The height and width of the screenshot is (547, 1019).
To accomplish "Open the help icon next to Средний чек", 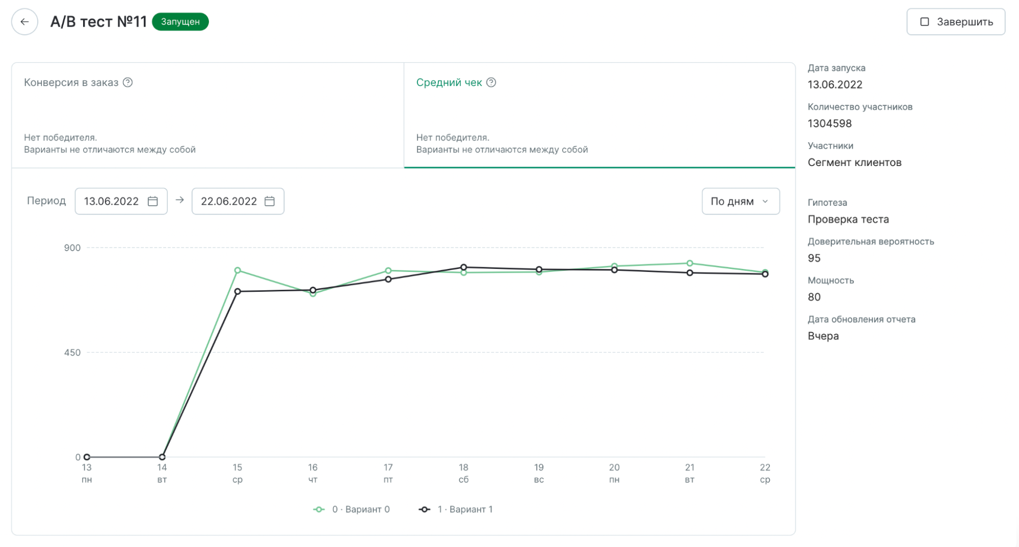I will (491, 83).
